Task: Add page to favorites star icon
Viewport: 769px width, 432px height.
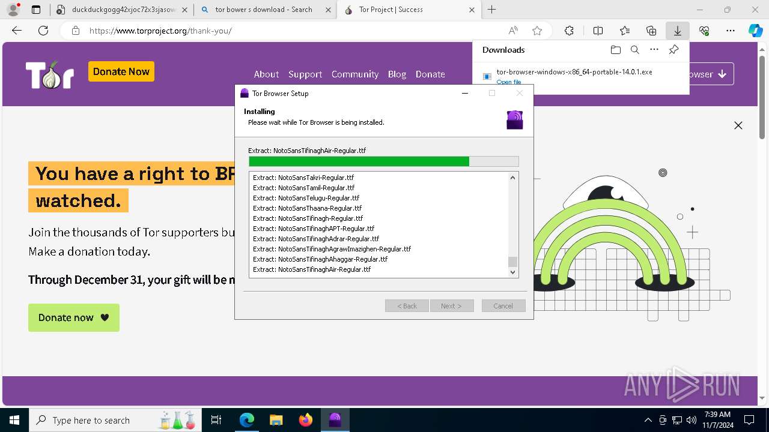Action: pyautogui.click(x=537, y=31)
